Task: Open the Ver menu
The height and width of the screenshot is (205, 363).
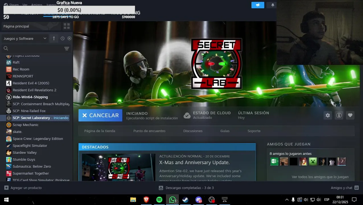Action: tap(25, 5)
